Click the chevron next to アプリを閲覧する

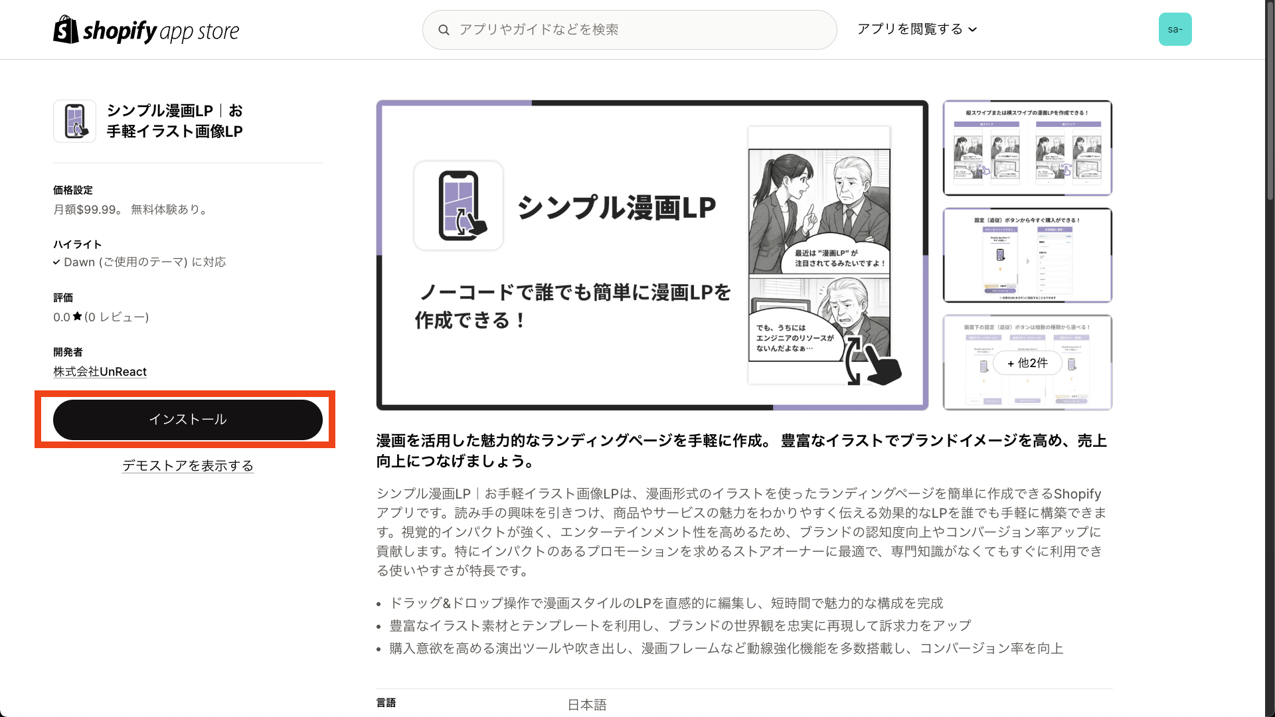973,30
